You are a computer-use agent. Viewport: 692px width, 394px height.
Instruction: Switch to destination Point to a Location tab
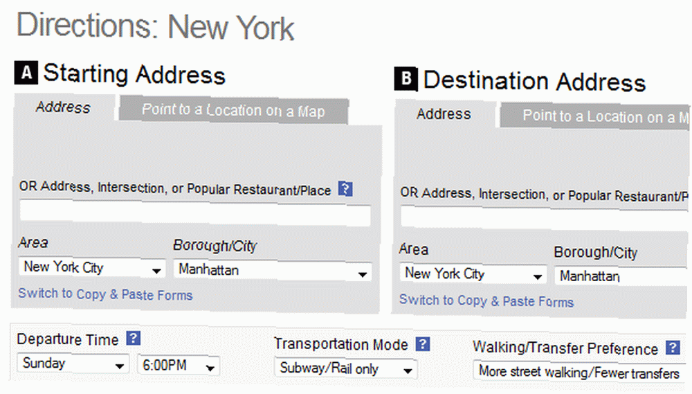(596, 116)
